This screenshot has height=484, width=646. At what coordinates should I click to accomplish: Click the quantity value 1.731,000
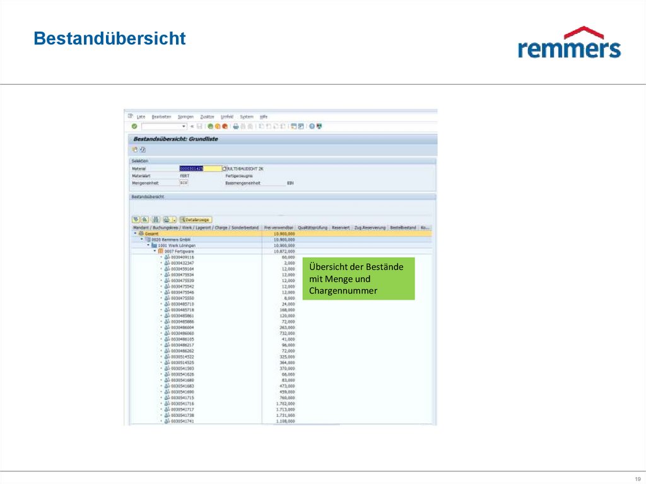tap(286, 415)
